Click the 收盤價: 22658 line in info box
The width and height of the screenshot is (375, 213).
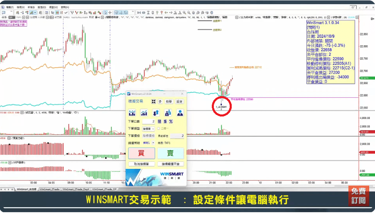pos(319,50)
